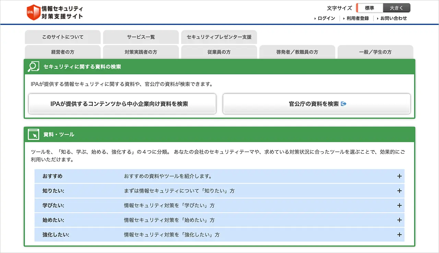The width and height of the screenshot is (439, 253).
Task: Click external link icon next to 官公庁の資料を検索
Action: (344, 104)
